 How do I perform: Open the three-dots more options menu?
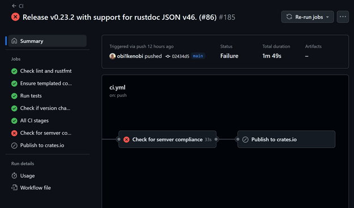[343, 17]
